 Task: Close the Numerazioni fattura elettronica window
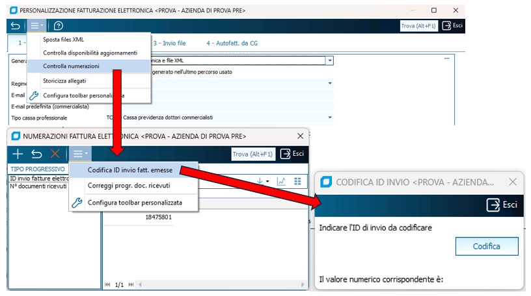click(x=301, y=136)
